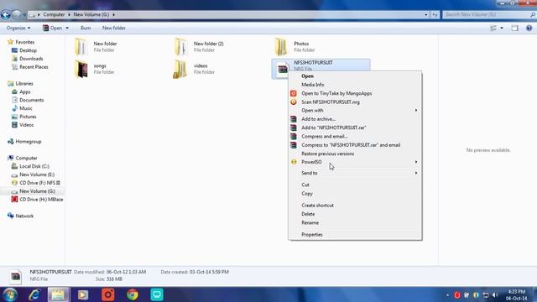
Task: Click the WinRAR icon beside Add to archive
Action: click(x=294, y=119)
